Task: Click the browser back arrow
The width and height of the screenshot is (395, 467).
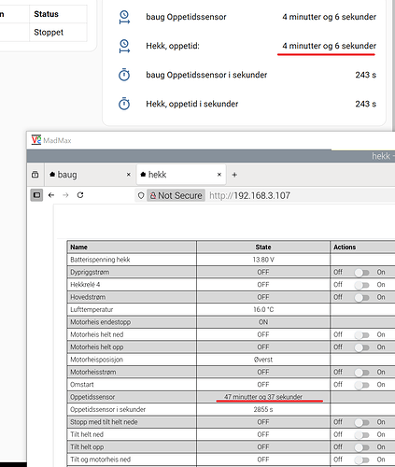Action: point(51,195)
